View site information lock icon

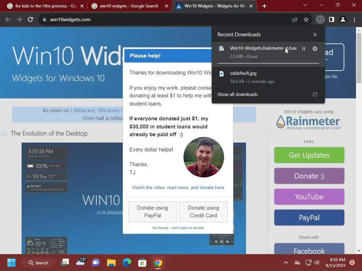44,20
